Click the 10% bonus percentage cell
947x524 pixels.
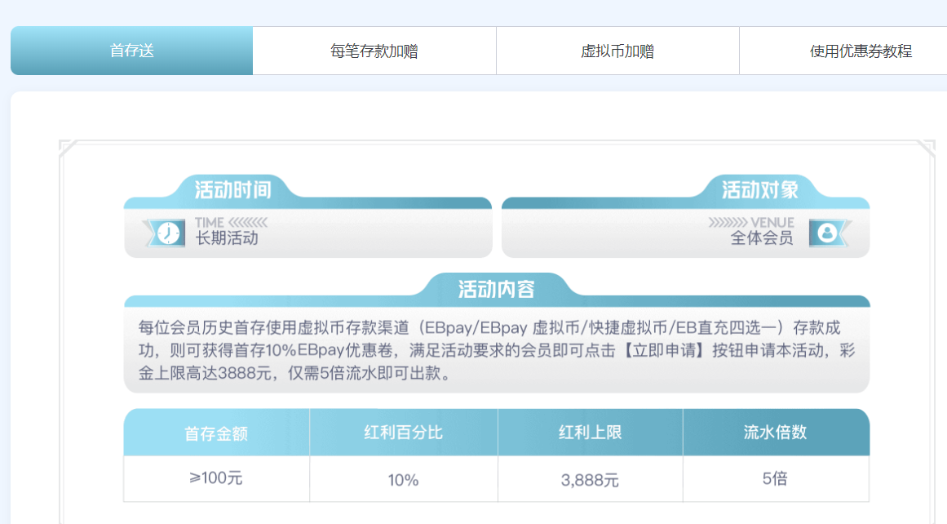pyautogui.click(x=403, y=480)
